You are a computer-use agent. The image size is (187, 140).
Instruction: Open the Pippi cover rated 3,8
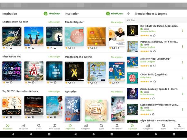point(117,71)
